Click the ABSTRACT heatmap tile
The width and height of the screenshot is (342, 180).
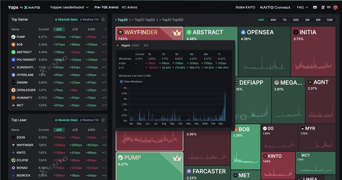coord(211,34)
